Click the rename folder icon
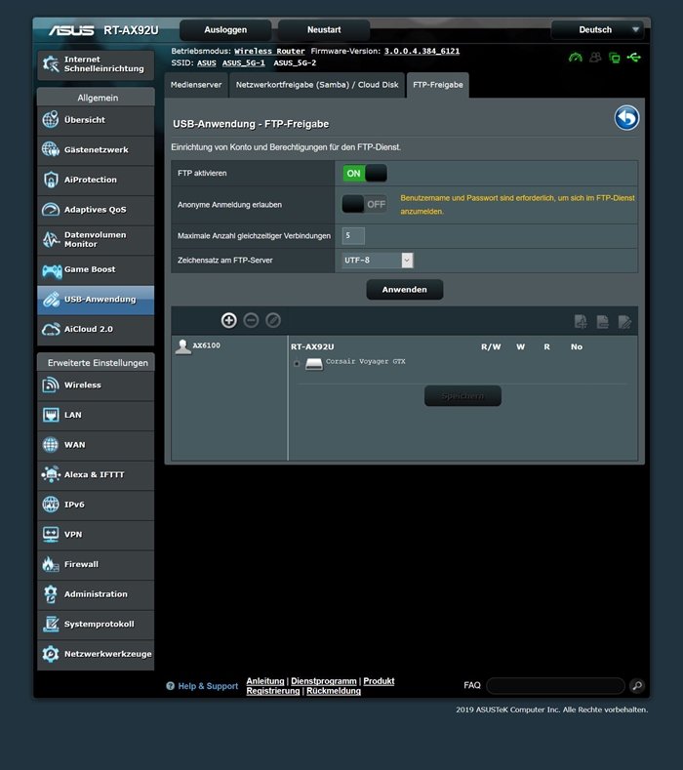The width and height of the screenshot is (683, 770). click(x=624, y=322)
